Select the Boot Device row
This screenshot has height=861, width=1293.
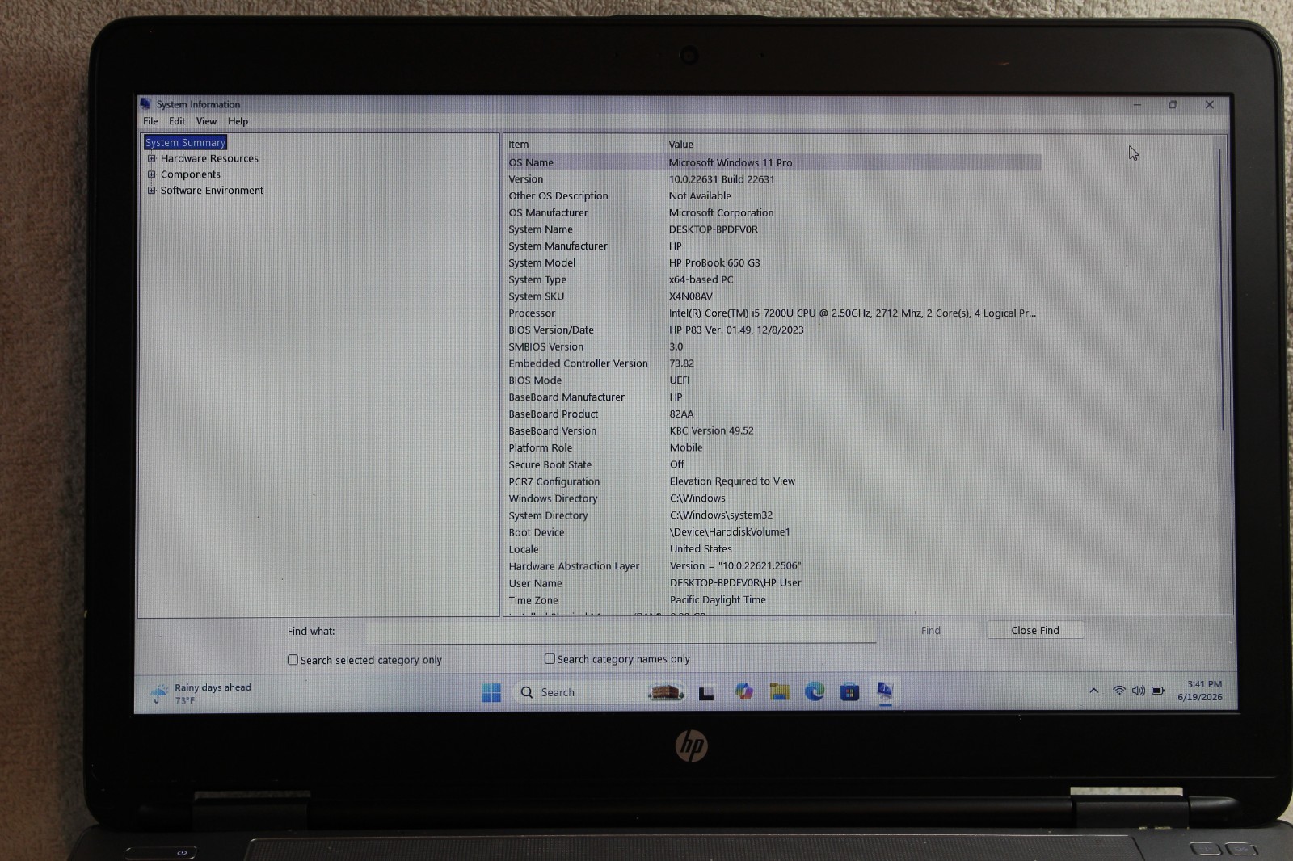click(773, 532)
